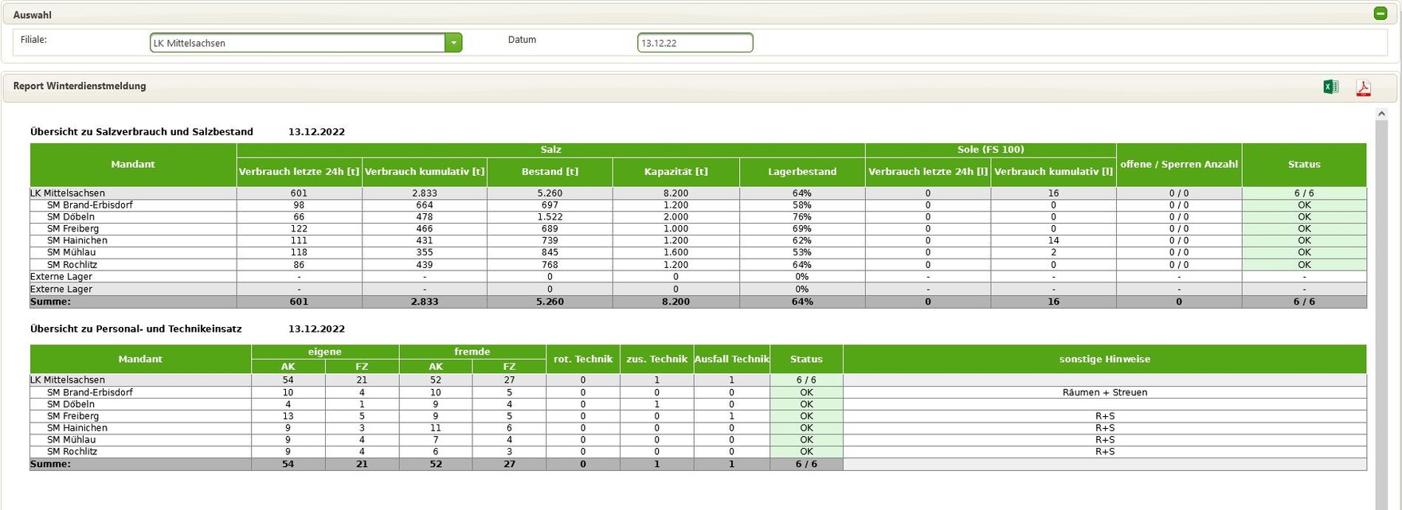Click the Auswahl panel title
Screen dimensions: 1402x510
[x=33, y=15]
